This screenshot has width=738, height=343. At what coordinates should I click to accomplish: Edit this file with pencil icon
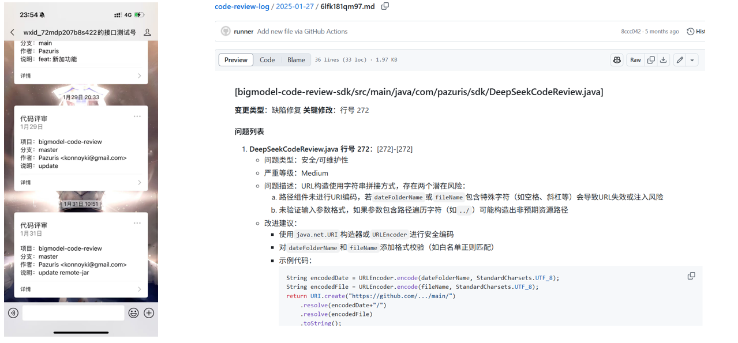point(680,60)
